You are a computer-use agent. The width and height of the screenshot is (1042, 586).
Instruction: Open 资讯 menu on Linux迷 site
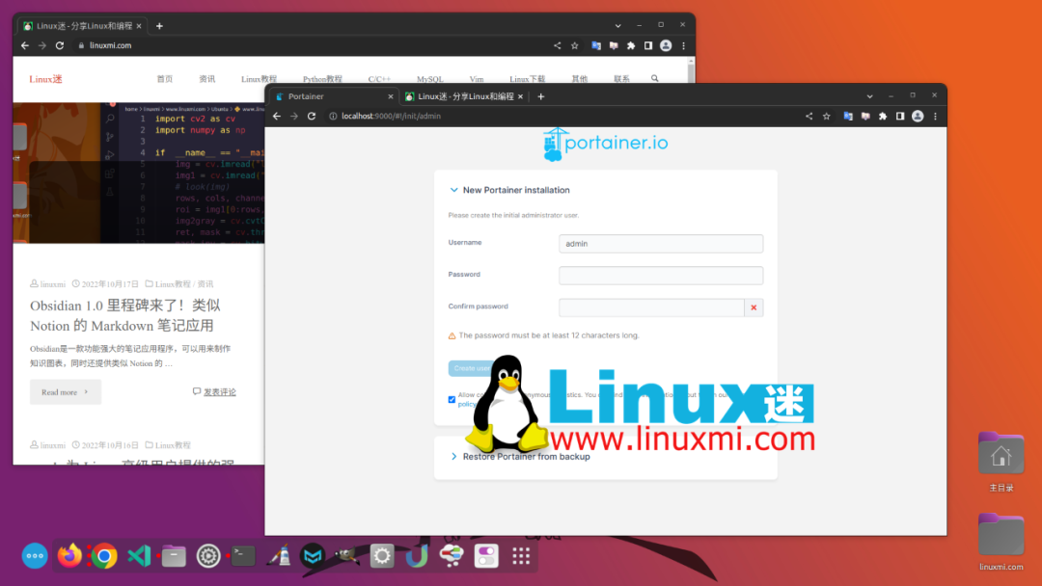(206, 78)
